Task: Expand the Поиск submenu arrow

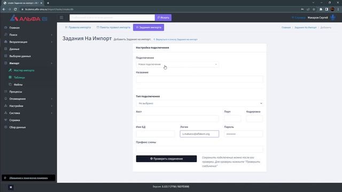Action: point(52,35)
